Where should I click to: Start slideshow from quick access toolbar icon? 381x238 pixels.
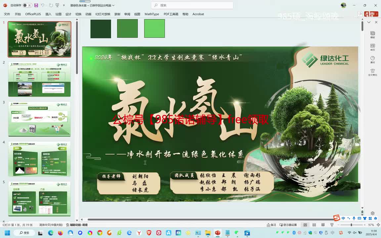pyautogui.click(x=57, y=5)
